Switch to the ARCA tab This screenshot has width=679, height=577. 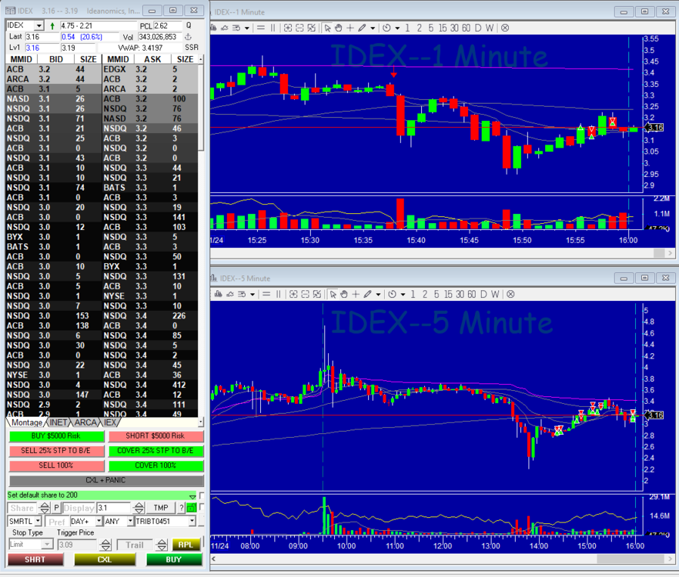coord(85,422)
